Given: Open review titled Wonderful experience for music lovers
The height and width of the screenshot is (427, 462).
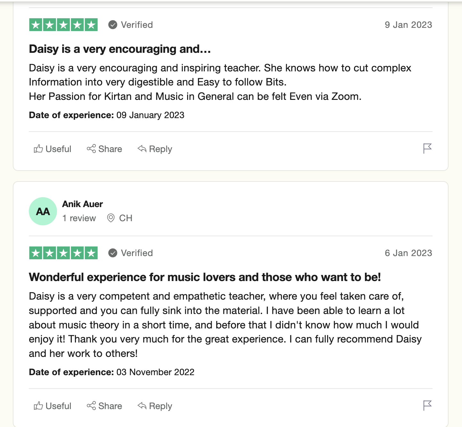Looking at the screenshot, I should point(205,277).
